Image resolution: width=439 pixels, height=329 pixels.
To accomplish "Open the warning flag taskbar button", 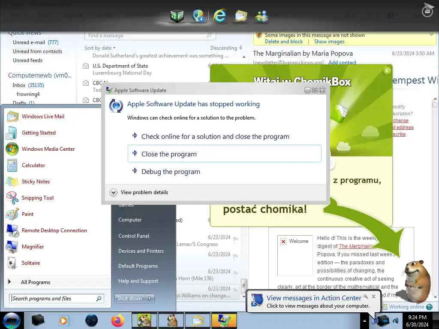I will point(224,320).
